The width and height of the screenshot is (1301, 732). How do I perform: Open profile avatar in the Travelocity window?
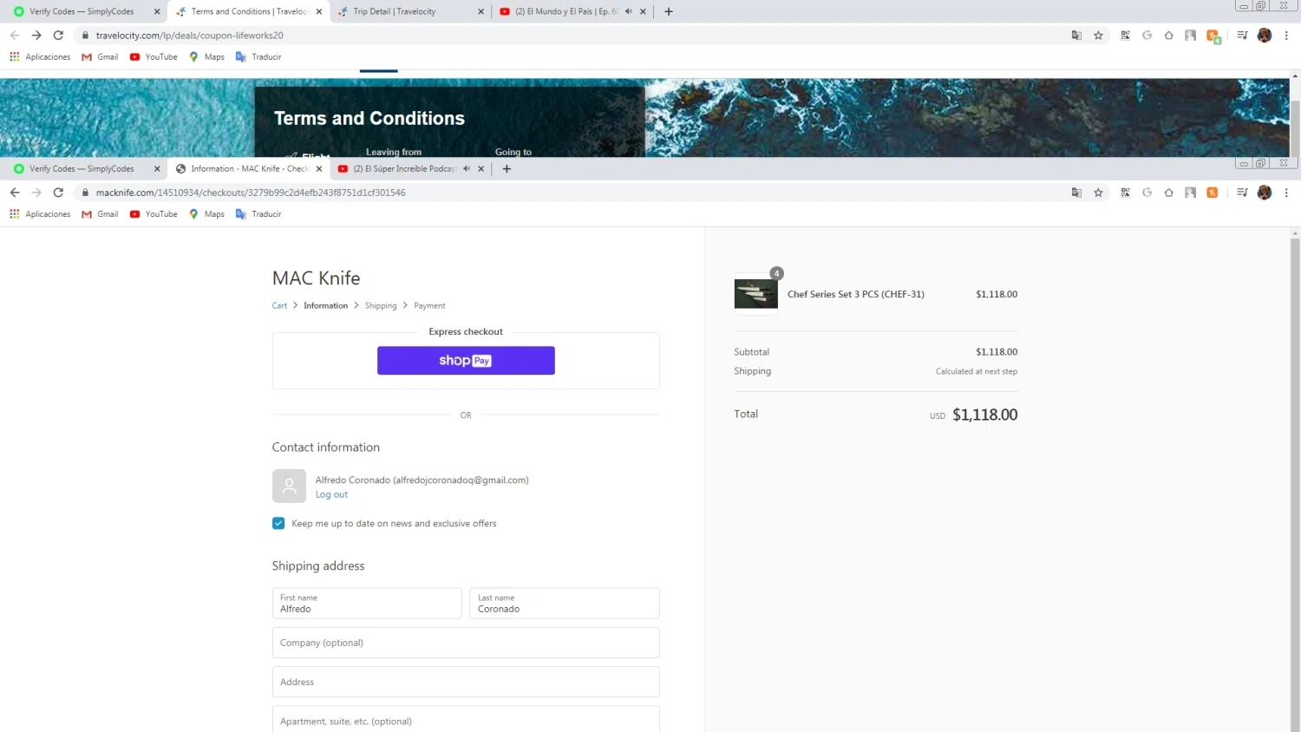tap(1265, 36)
